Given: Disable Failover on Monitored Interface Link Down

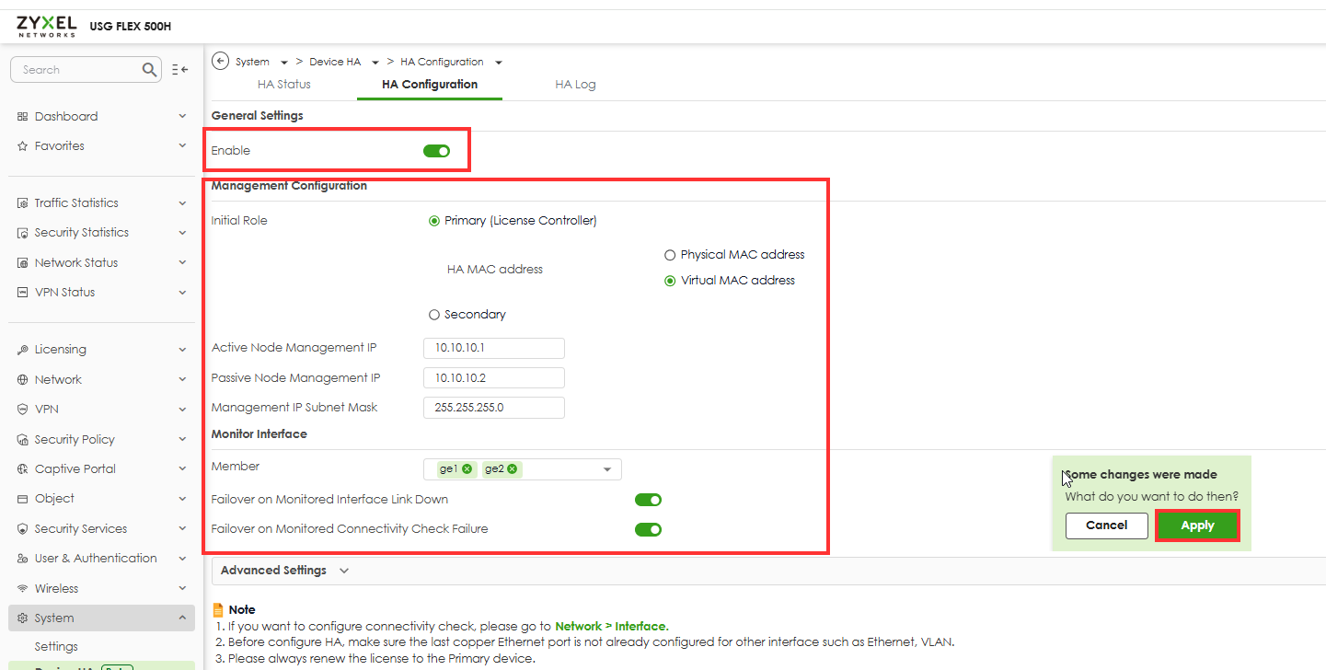Looking at the screenshot, I should tap(648, 500).
